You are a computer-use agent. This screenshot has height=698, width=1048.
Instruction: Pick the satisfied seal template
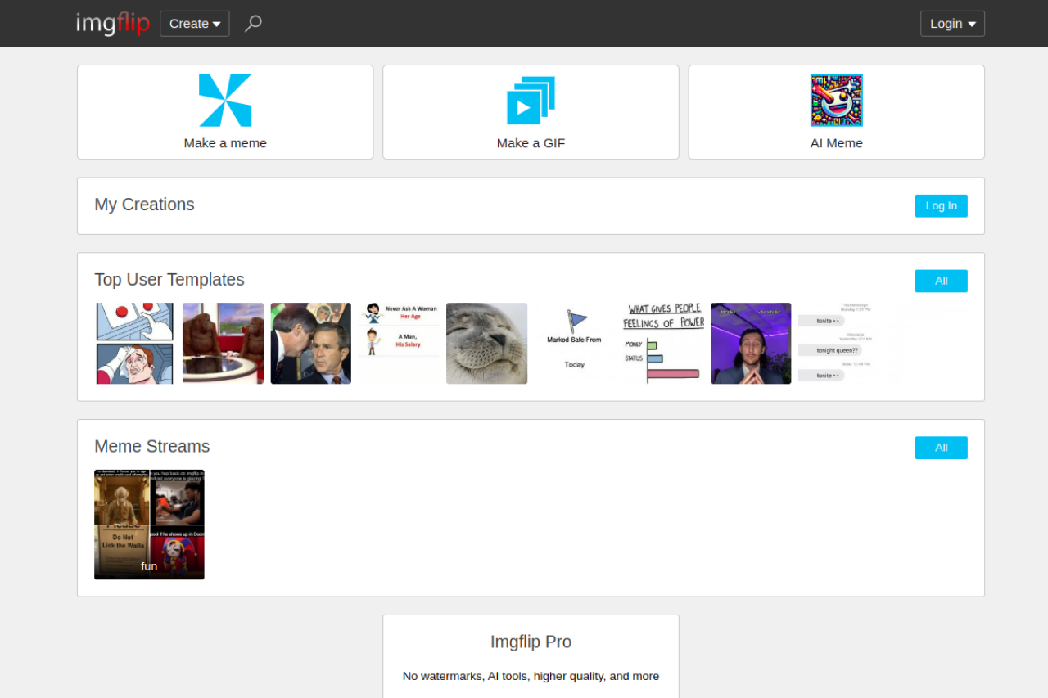pos(486,344)
